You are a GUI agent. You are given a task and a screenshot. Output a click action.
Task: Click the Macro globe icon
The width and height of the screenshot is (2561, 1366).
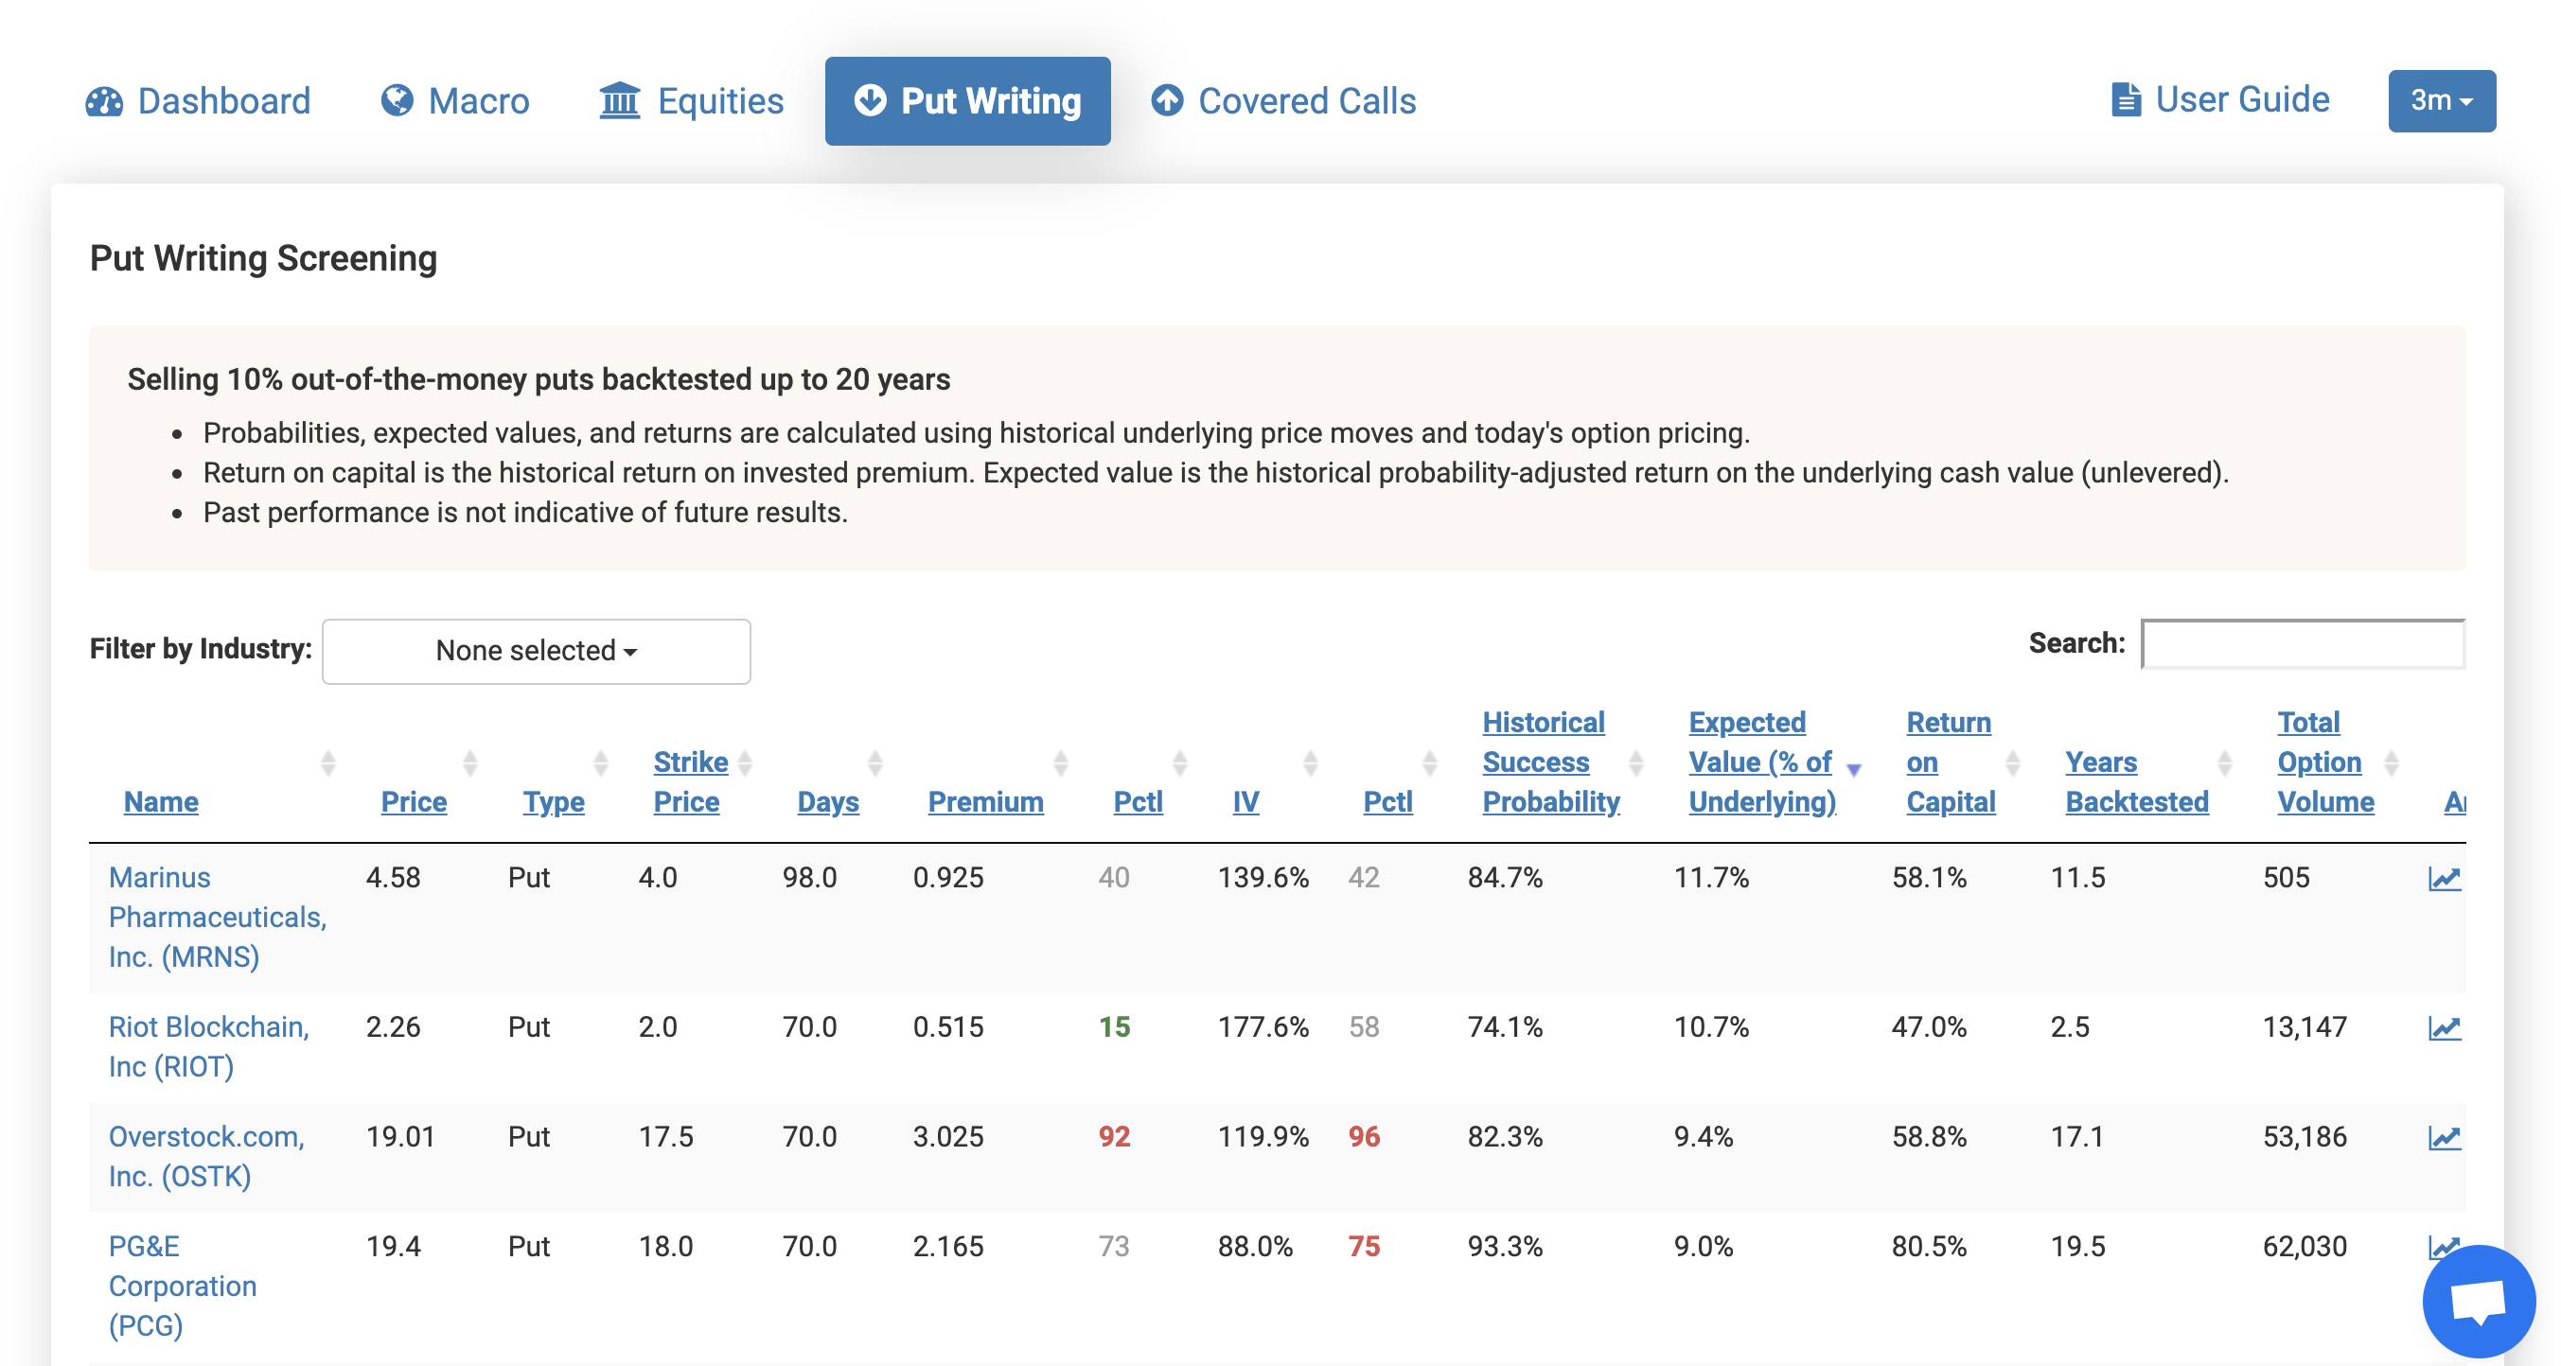397,100
